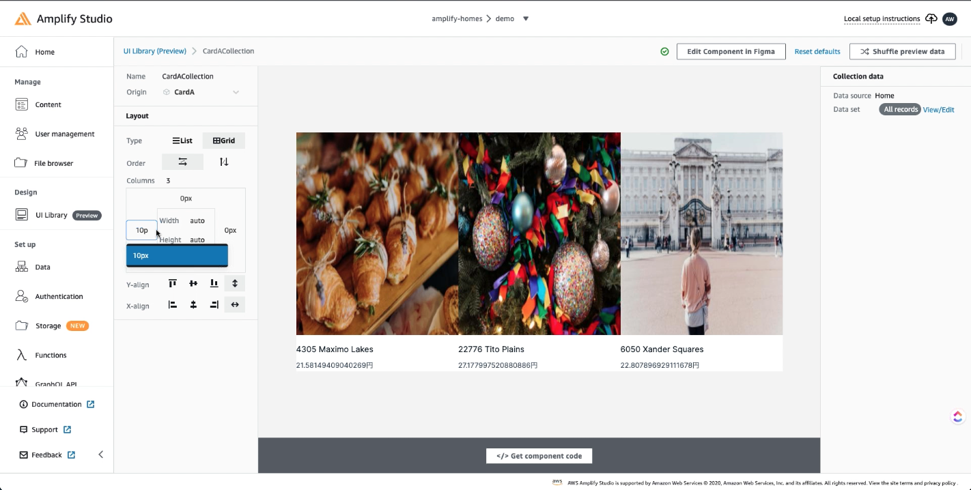Click the All records data set badge

click(x=900, y=109)
